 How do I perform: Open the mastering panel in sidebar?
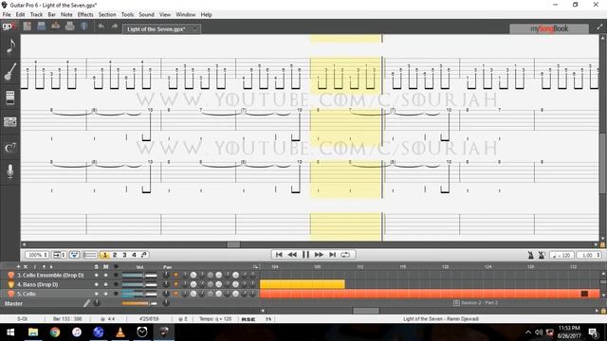click(x=10, y=122)
